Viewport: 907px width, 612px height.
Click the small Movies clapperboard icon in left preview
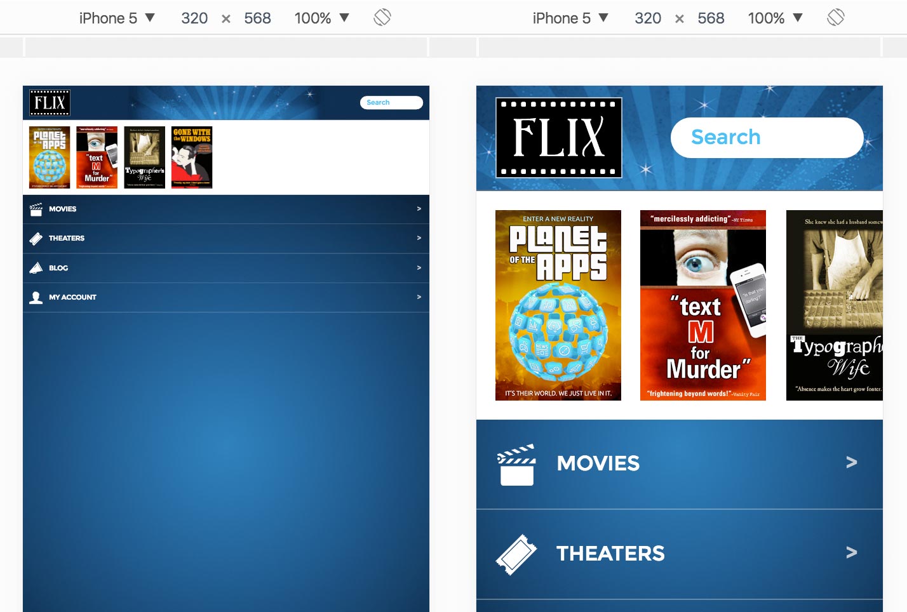(x=36, y=209)
